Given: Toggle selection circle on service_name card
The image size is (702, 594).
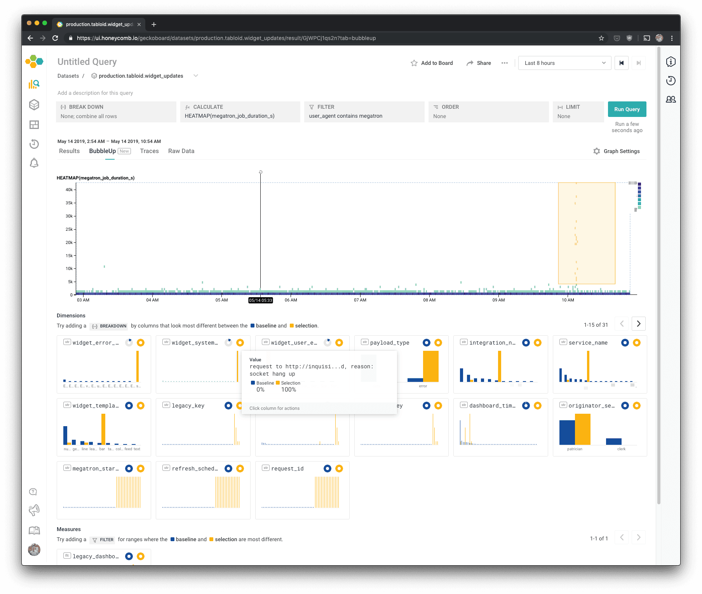Looking at the screenshot, I should 637,343.
